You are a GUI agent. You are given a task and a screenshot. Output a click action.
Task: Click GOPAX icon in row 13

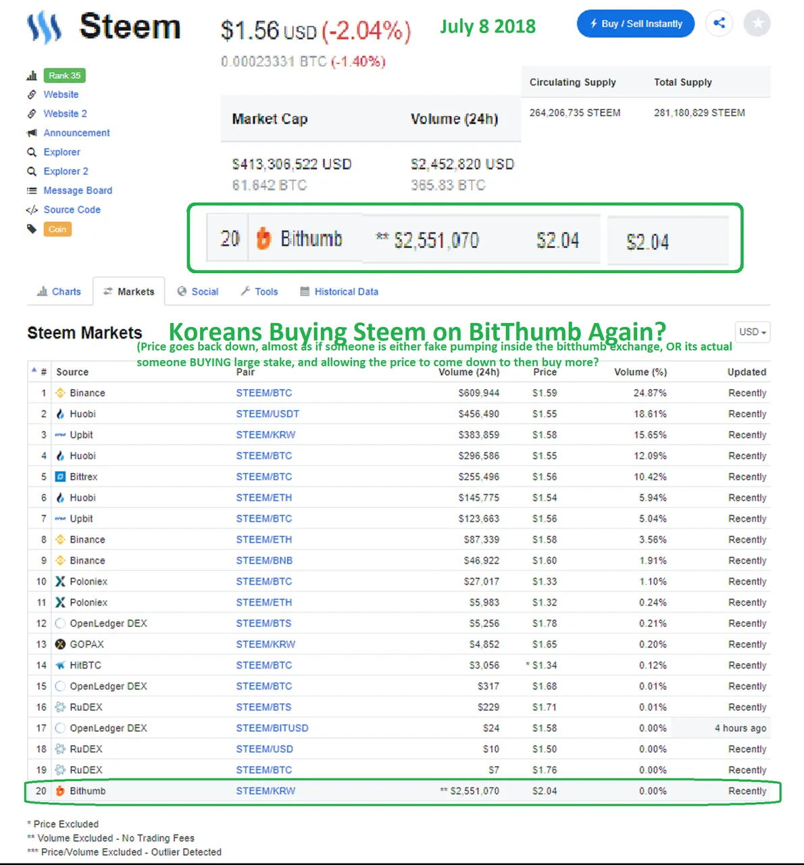[x=60, y=644]
